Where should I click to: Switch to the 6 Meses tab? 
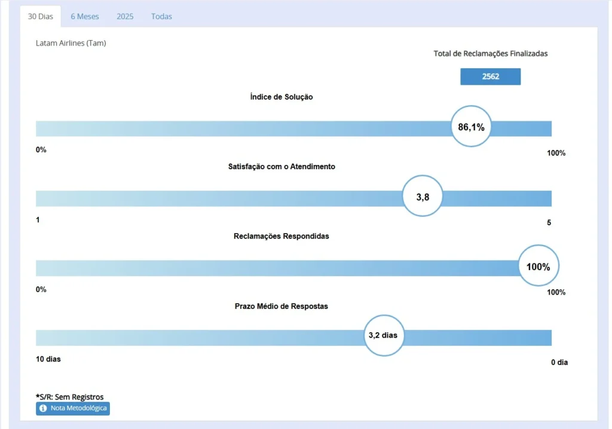[85, 16]
